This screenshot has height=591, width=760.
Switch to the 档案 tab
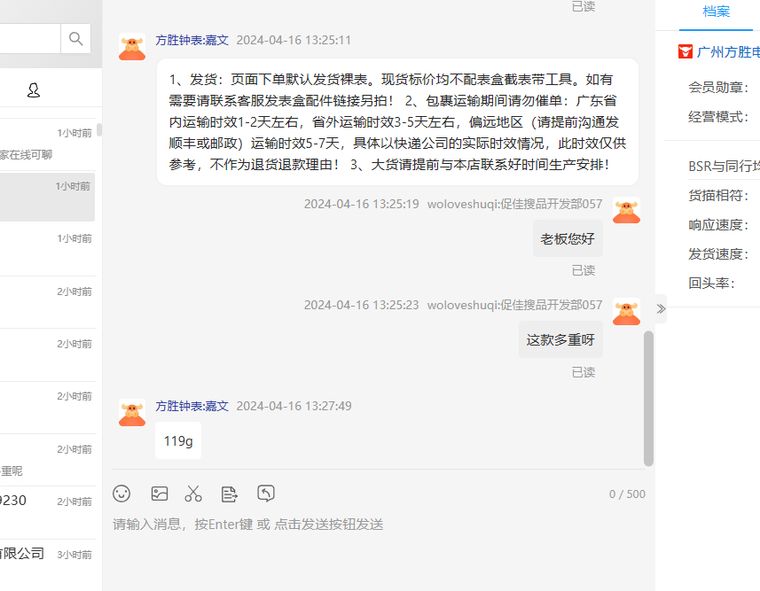click(716, 12)
